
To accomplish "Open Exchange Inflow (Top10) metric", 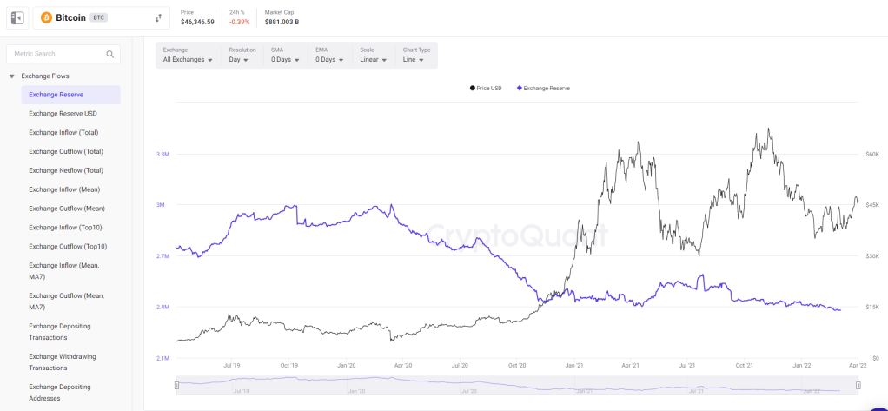I will click(68, 228).
